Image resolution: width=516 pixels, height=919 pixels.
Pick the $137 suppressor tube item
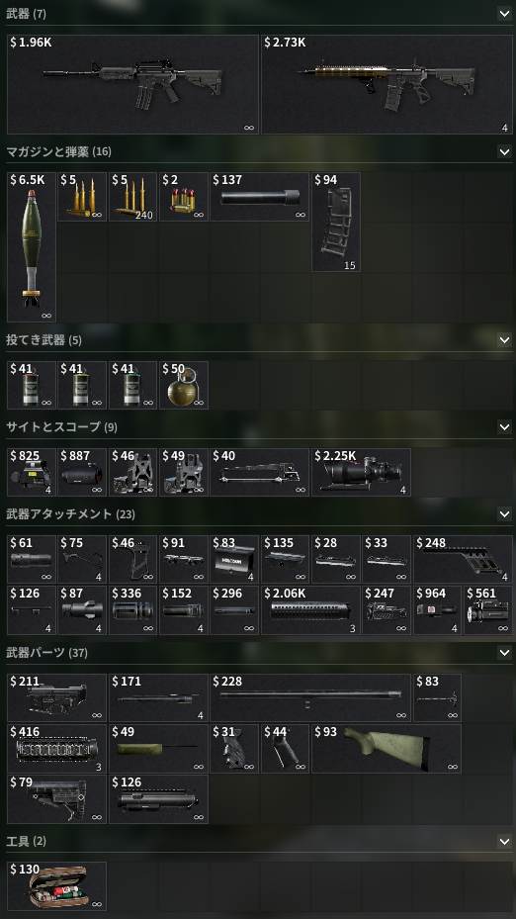259,197
